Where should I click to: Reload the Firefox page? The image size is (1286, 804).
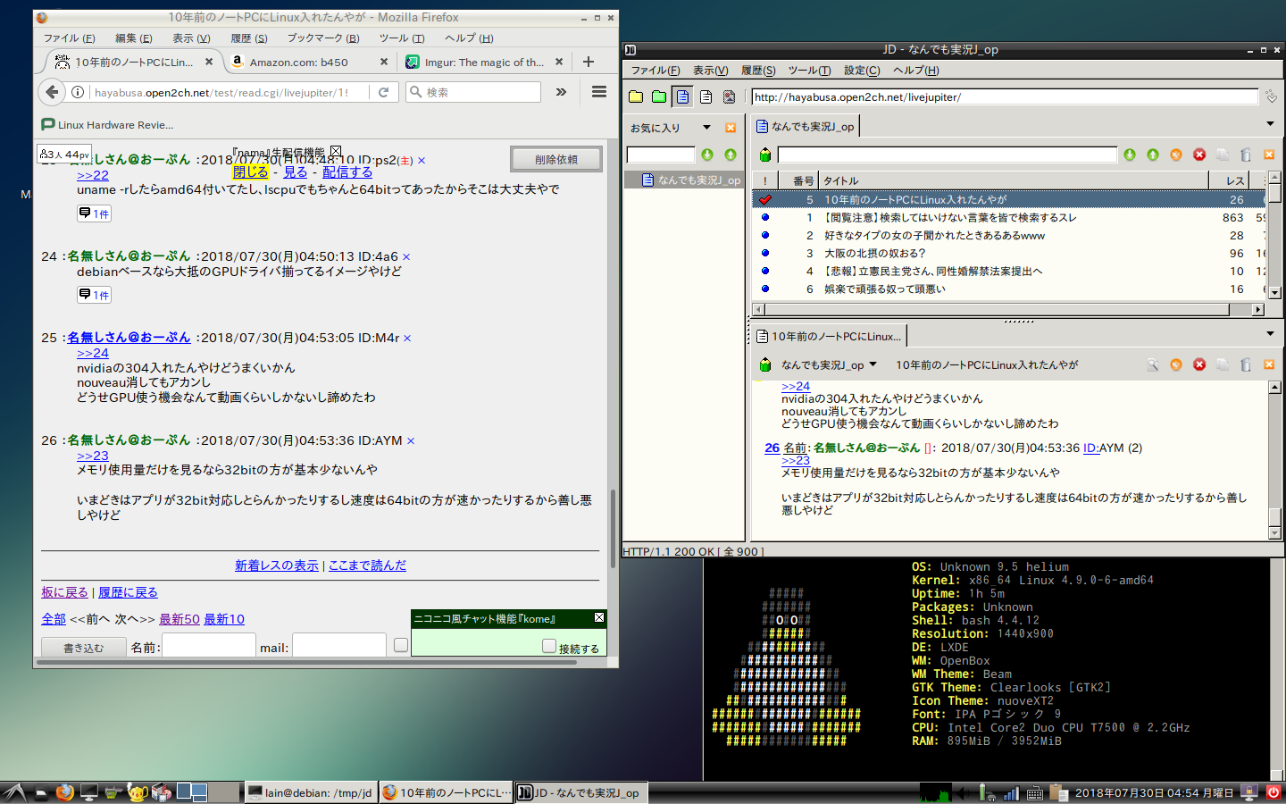[384, 92]
